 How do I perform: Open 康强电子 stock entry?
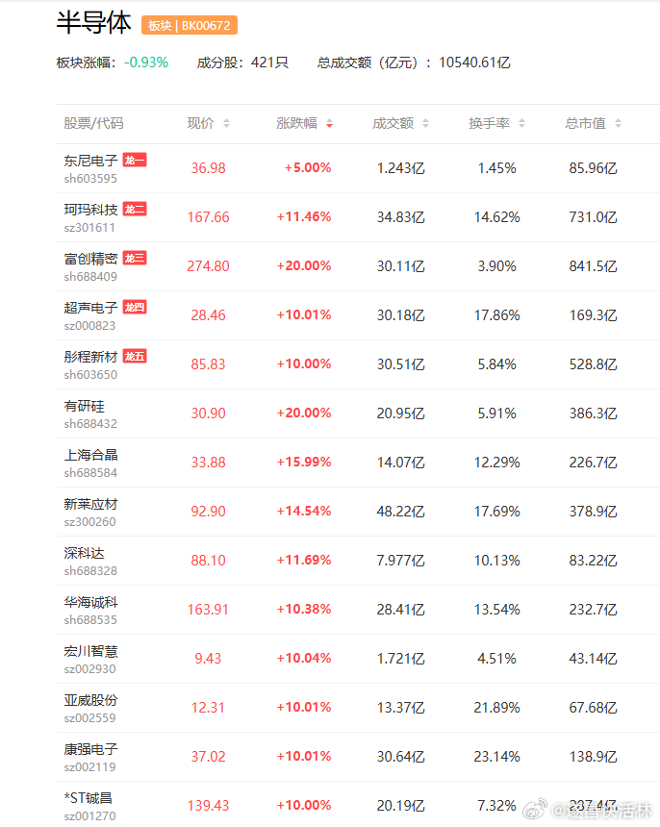pyautogui.click(x=90, y=749)
